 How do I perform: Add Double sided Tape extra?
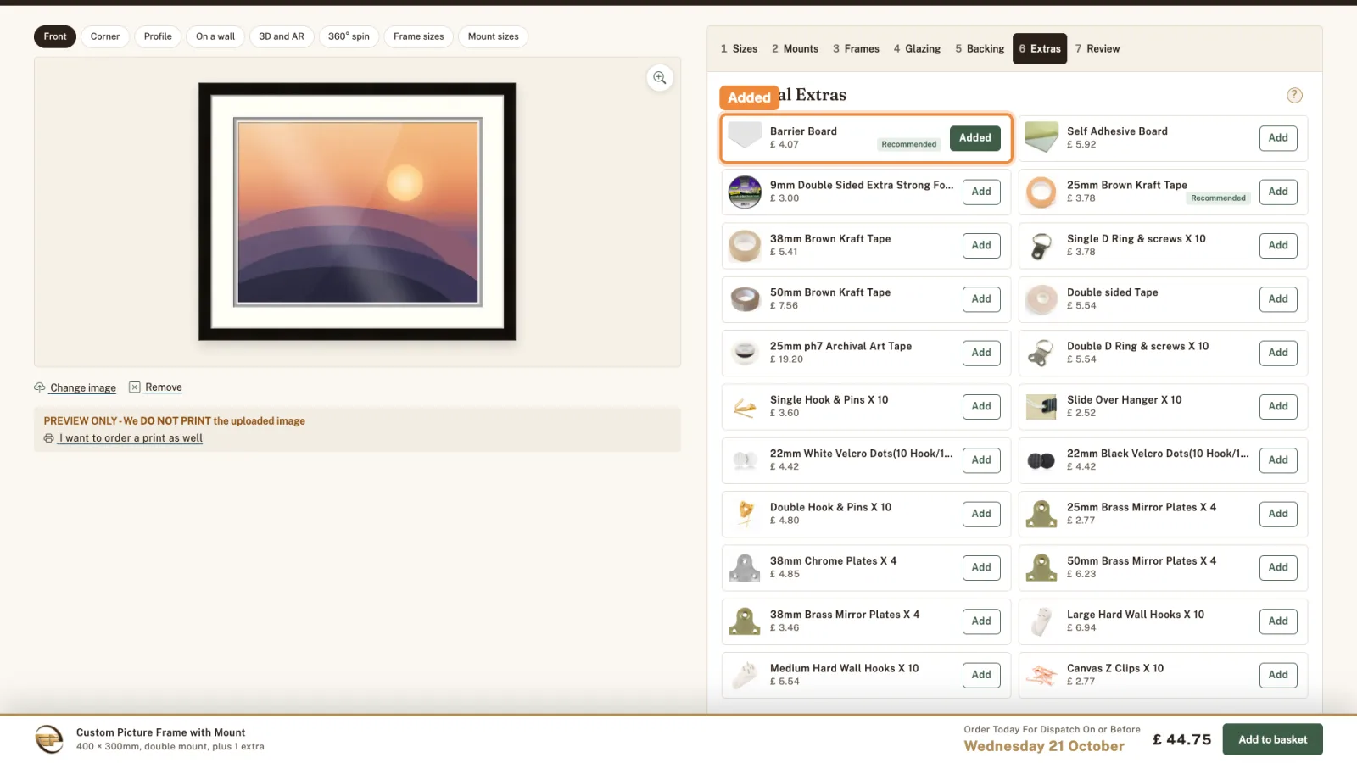[1278, 299]
